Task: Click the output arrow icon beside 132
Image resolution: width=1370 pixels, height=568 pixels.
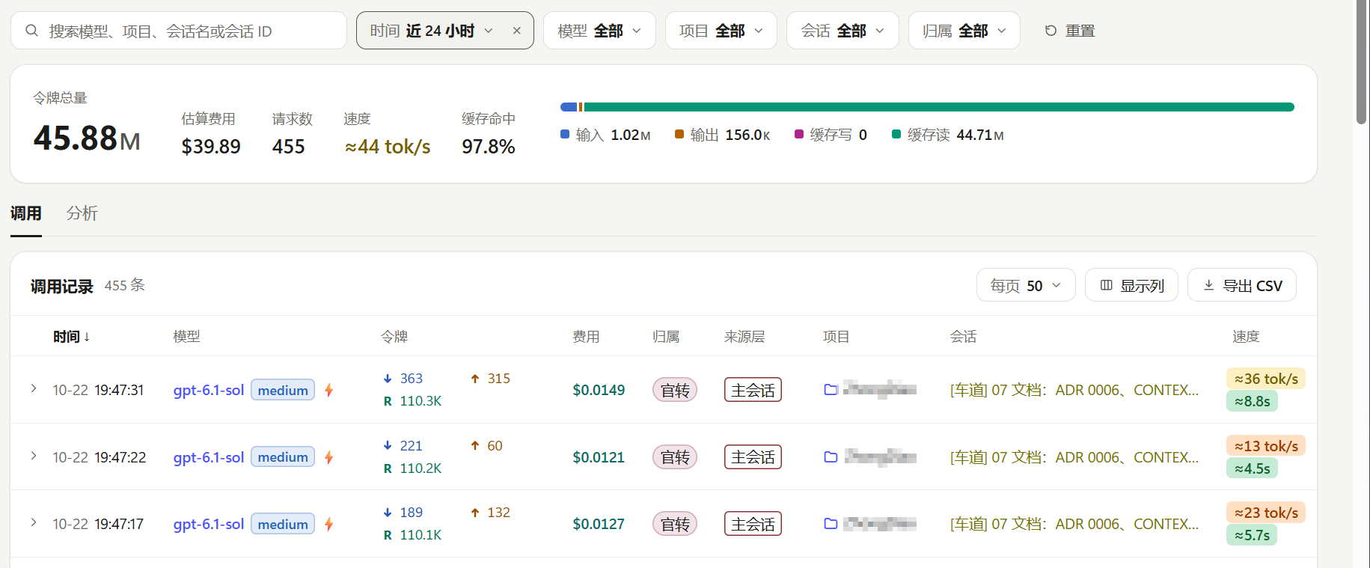Action: [475, 513]
